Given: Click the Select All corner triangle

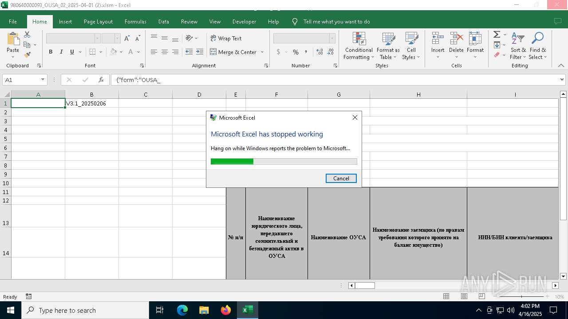Looking at the screenshot, I should point(7,94).
